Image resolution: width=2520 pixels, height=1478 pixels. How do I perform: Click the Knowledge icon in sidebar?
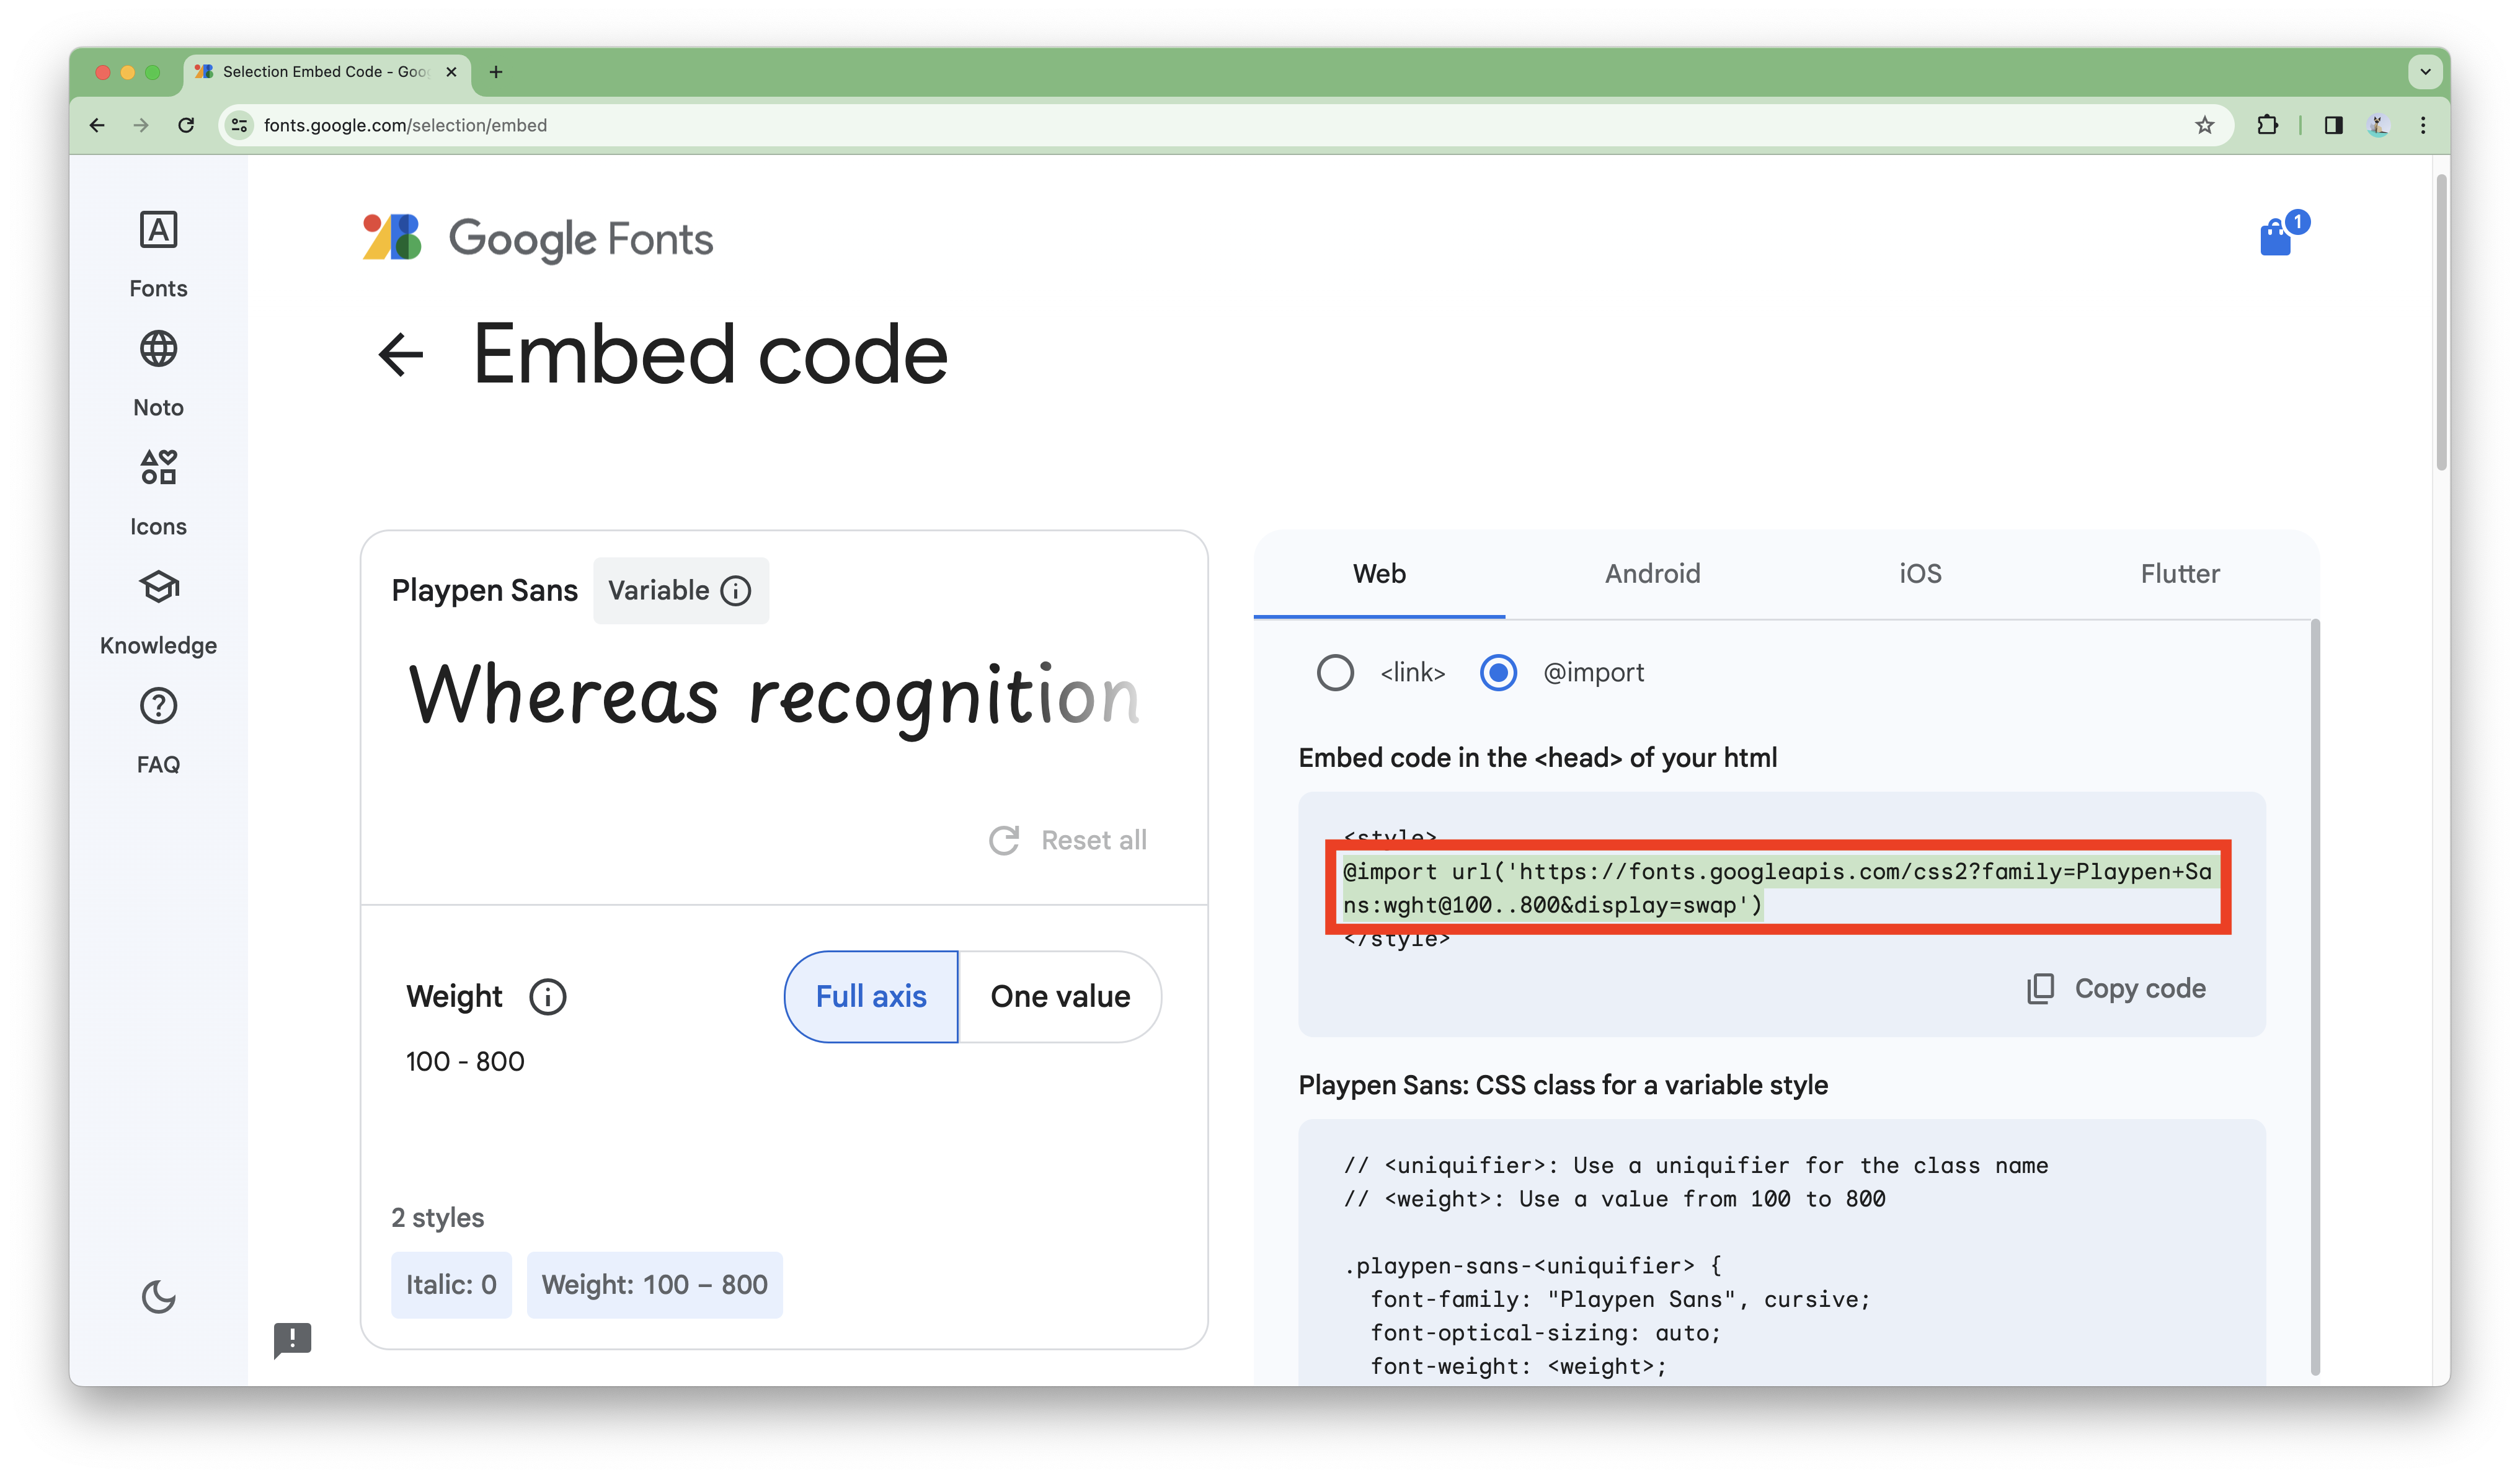click(x=158, y=586)
